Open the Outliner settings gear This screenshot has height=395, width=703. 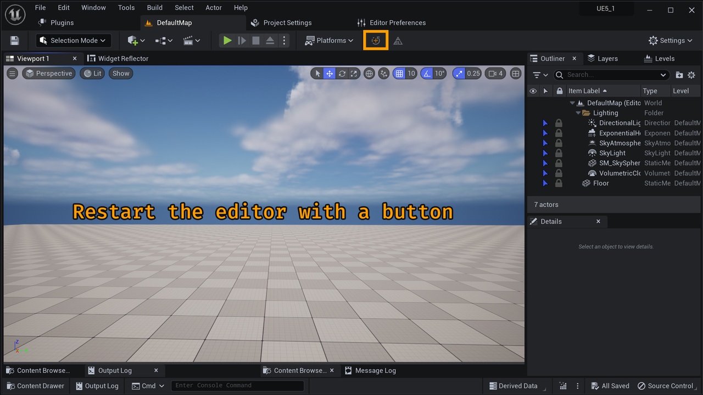tap(691, 75)
